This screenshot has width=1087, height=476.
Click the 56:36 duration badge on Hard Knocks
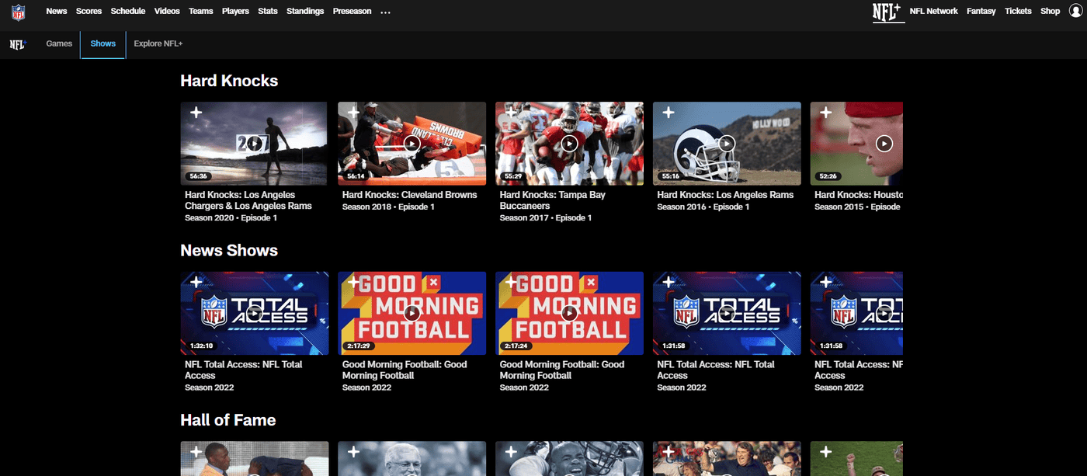(x=199, y=175)
